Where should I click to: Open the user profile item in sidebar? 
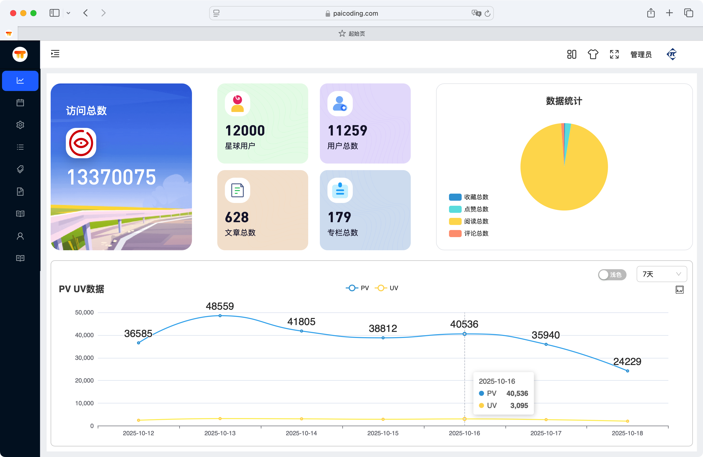pos(20,236)
